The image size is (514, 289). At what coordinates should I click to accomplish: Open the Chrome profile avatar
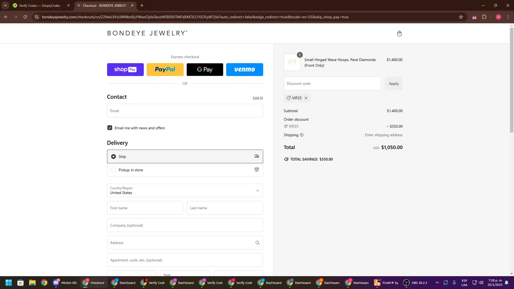[499, 17]
